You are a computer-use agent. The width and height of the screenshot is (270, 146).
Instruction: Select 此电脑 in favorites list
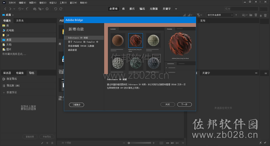pyautogui.click(x=28, y=30)
